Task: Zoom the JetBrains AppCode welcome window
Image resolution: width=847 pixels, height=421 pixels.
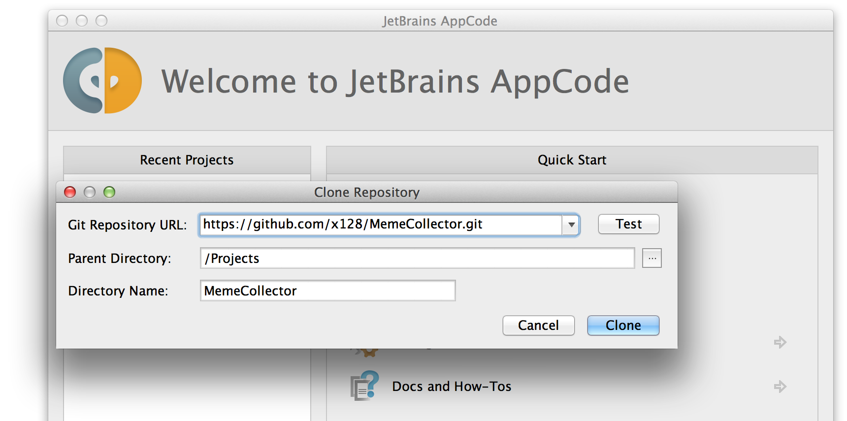Action: [101, 21]
